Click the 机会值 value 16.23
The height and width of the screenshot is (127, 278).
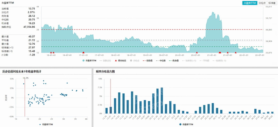coord(32,23)
